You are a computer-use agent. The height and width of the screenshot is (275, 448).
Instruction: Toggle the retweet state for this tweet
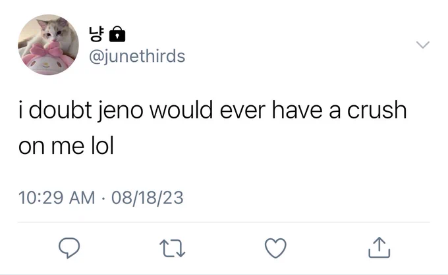pos(173,249)
